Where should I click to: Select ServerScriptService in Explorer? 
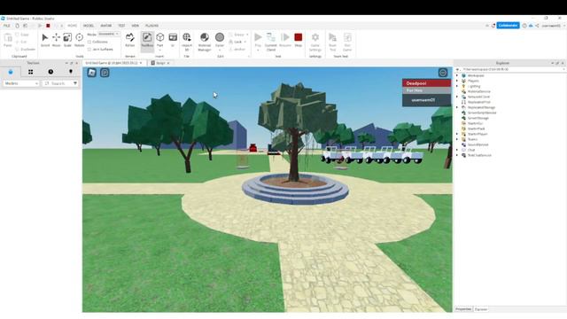tap(482, 113)
